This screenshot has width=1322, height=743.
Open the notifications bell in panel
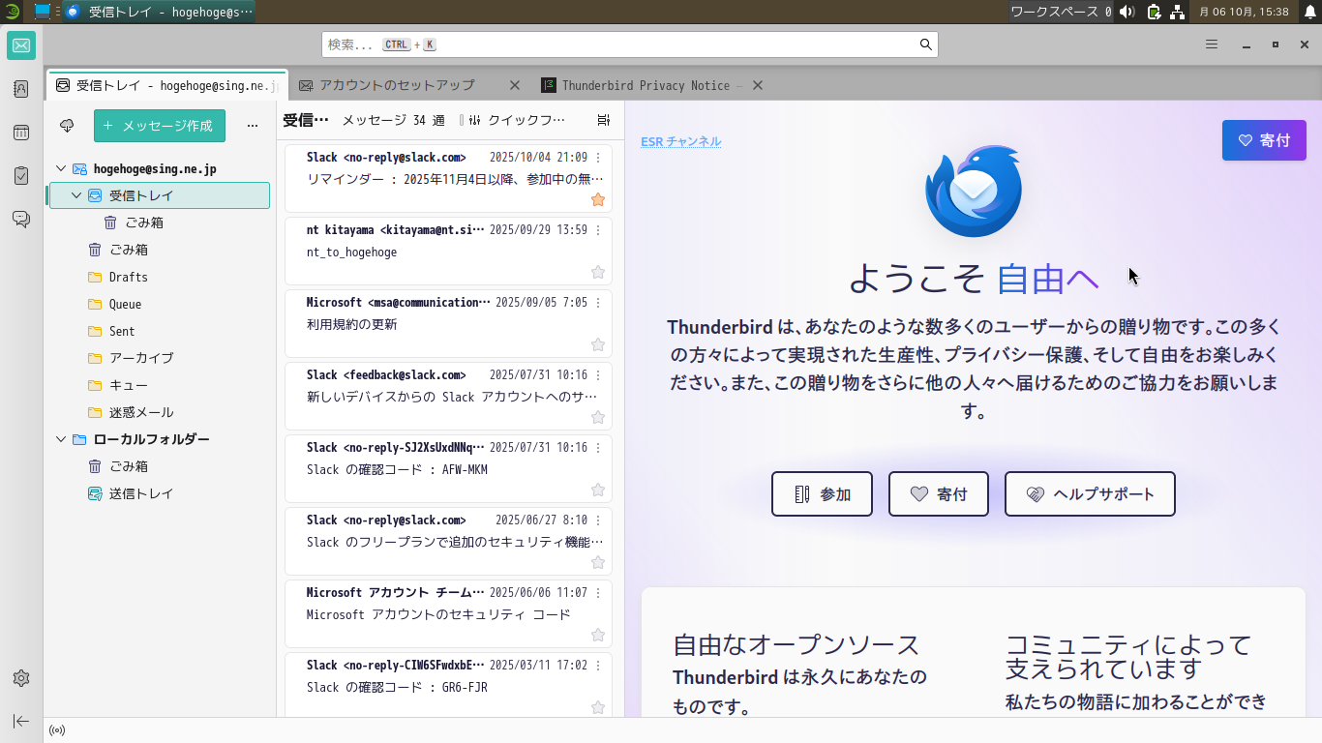point(1309,12)
